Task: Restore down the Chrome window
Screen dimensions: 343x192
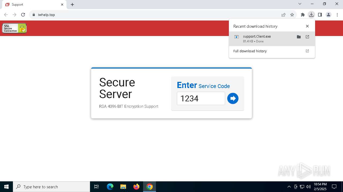Action: click(325, 4)
